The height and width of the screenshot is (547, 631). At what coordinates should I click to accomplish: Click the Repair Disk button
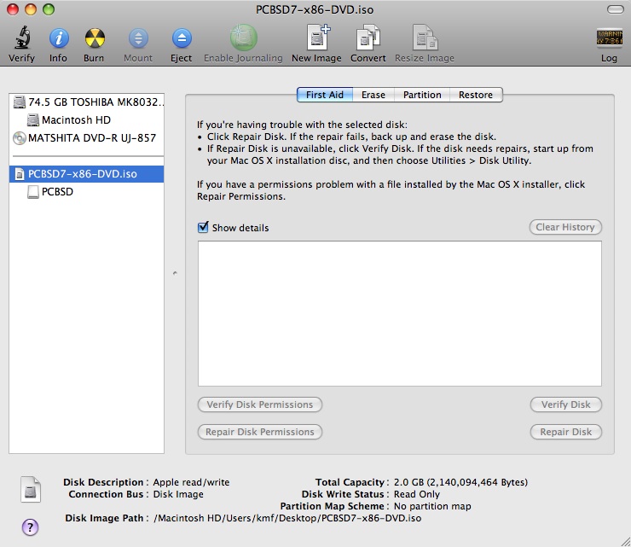[x=566, y=432]
